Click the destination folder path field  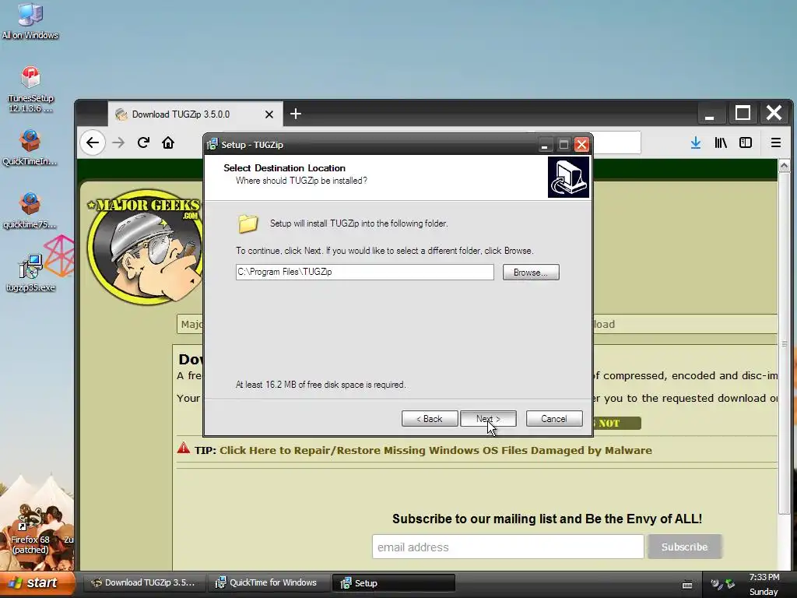[364, 272]
